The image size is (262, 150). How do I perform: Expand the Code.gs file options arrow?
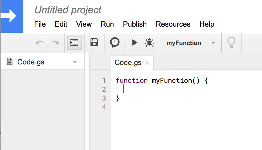point(75,62)
